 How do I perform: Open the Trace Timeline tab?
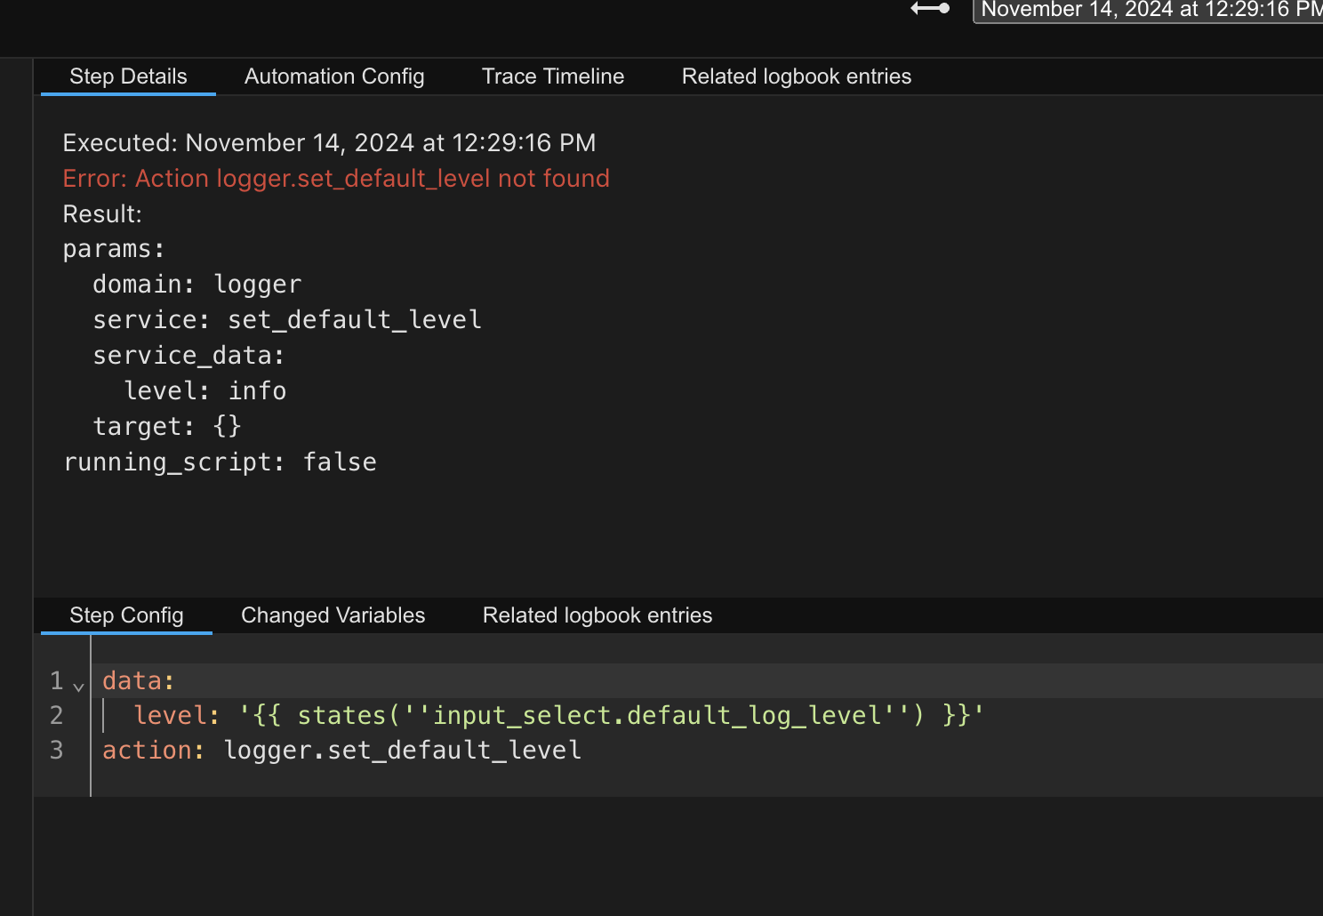[553, 76]
